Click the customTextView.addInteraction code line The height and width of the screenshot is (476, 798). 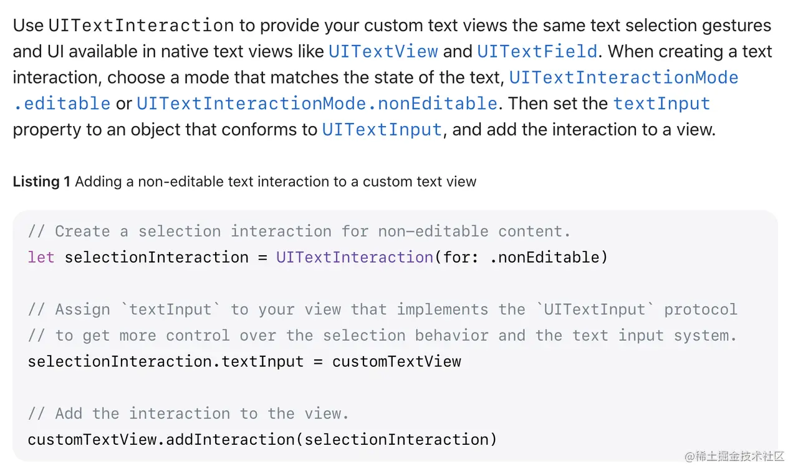point(262,439)
